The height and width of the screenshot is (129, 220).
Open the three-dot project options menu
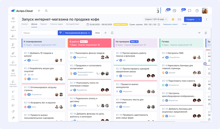tap(207, 19)
